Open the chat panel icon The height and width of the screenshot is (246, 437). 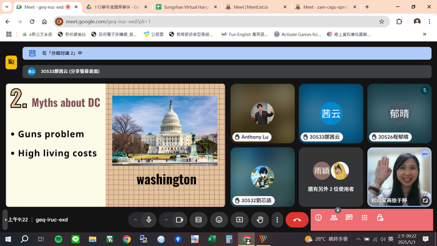[x=349, y=217]
